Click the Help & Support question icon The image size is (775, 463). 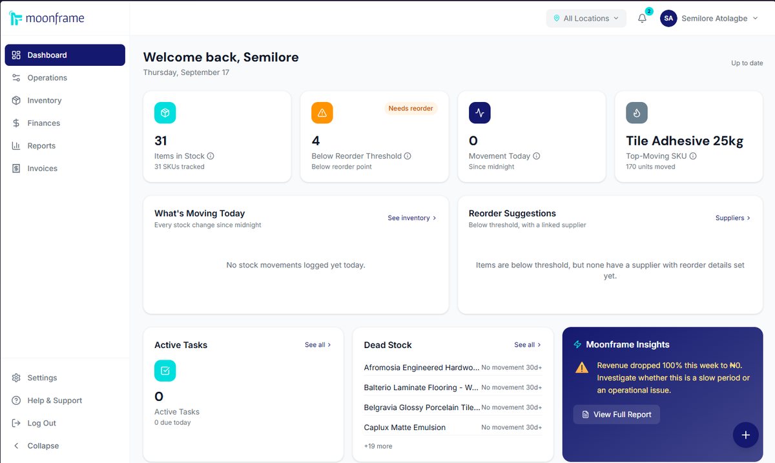[16, 400]
